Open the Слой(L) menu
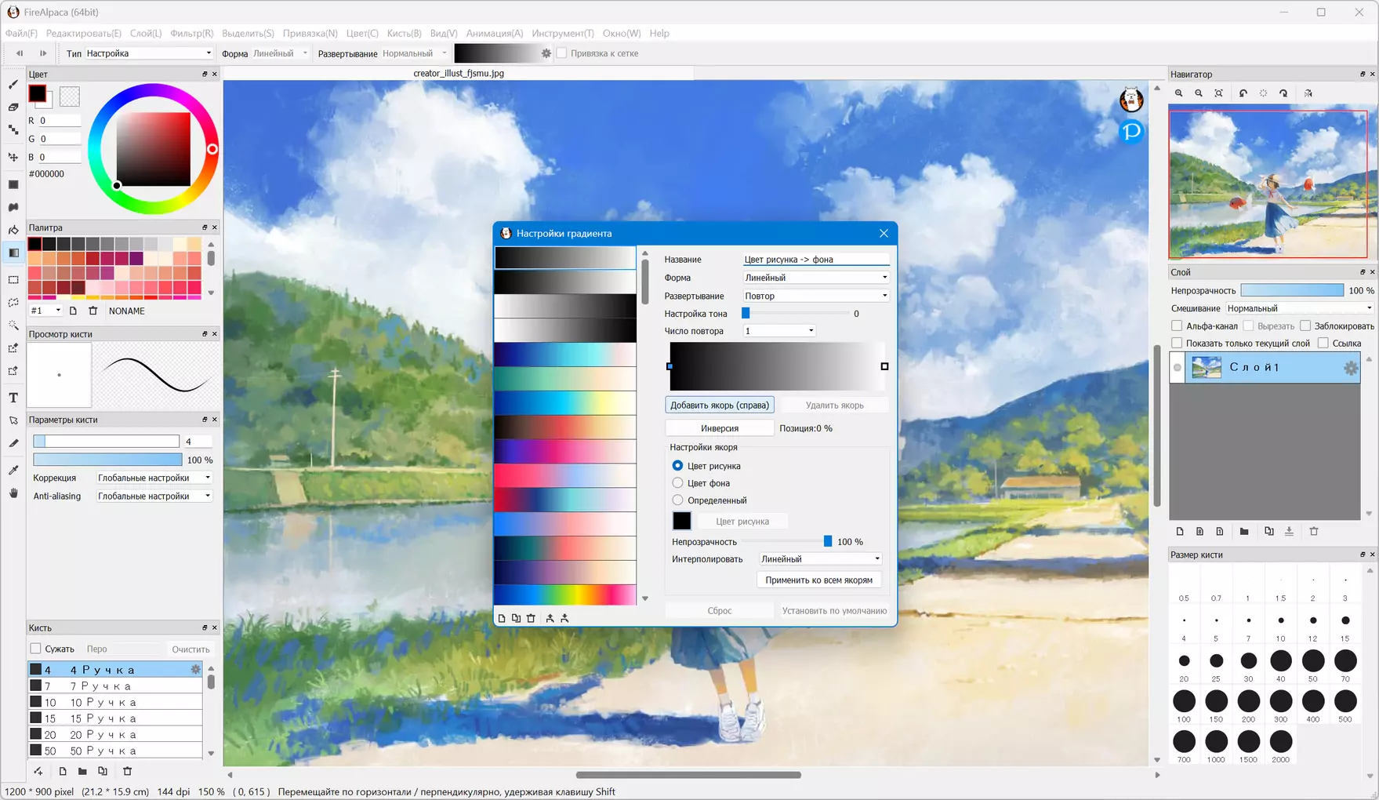This screenshot has height=800, width=1379. point(146,33)
